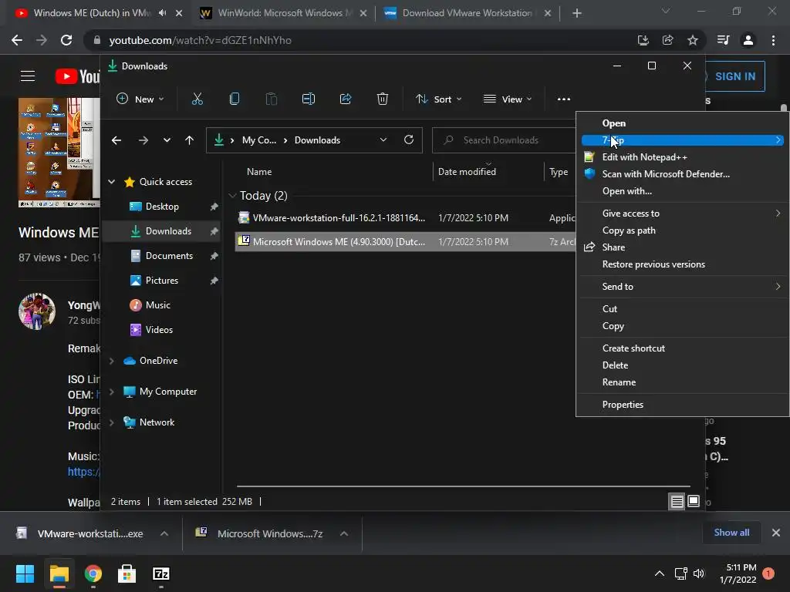Open 7-Zip from the taskbar
Screen dimensions: 790x592
[x=160, y=573]
